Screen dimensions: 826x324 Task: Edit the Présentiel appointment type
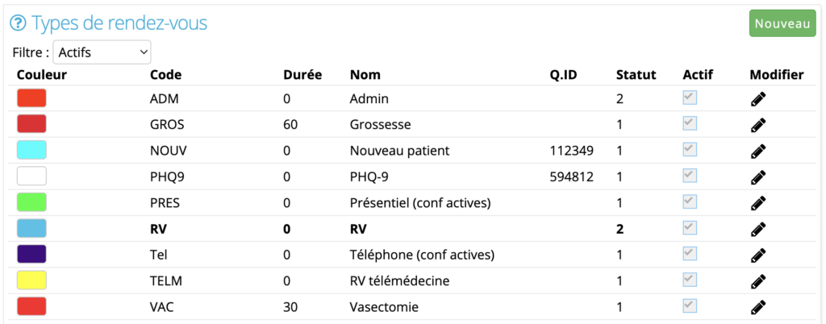(758, 203)
